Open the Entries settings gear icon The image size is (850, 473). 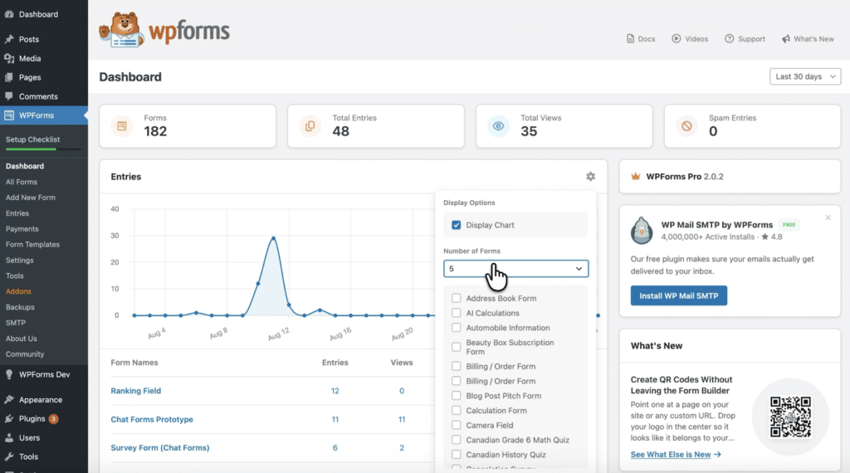pyautogui.click(x=590, y=177)
